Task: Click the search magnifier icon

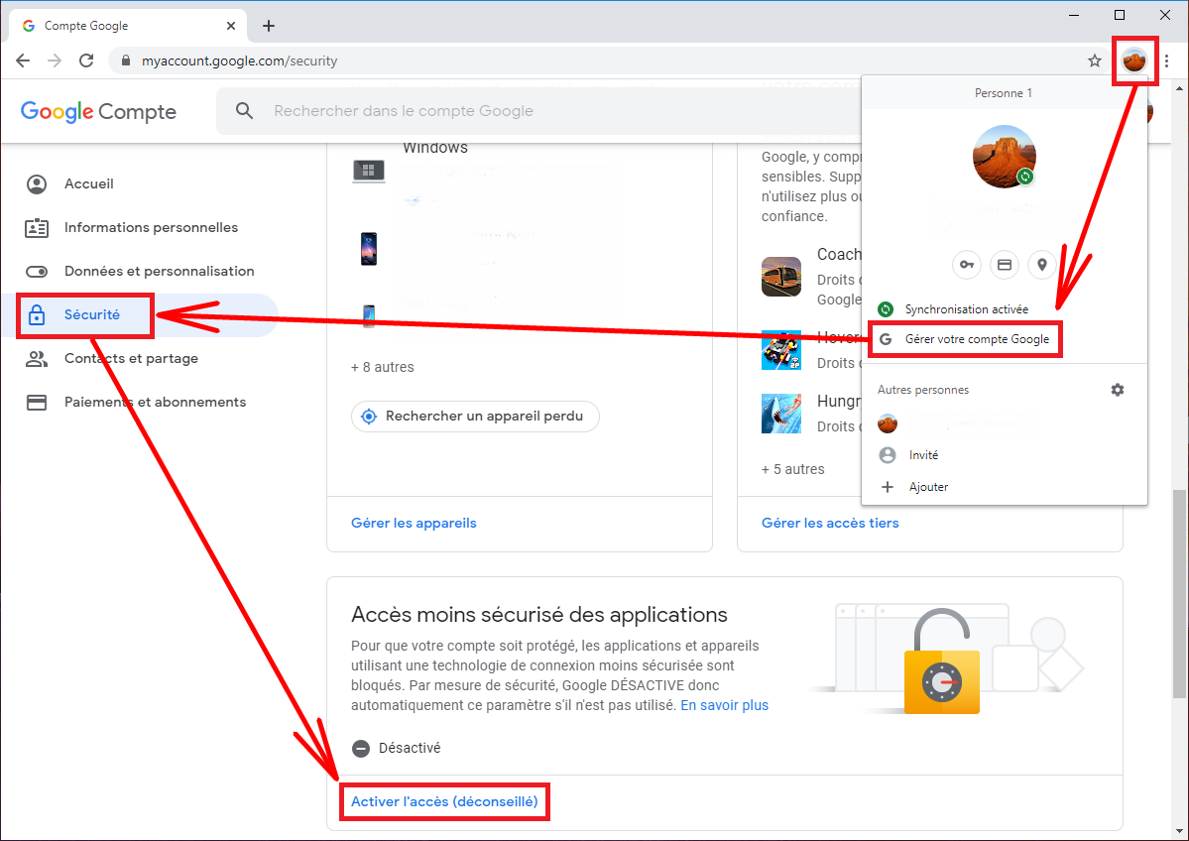Action: point(244,111)
